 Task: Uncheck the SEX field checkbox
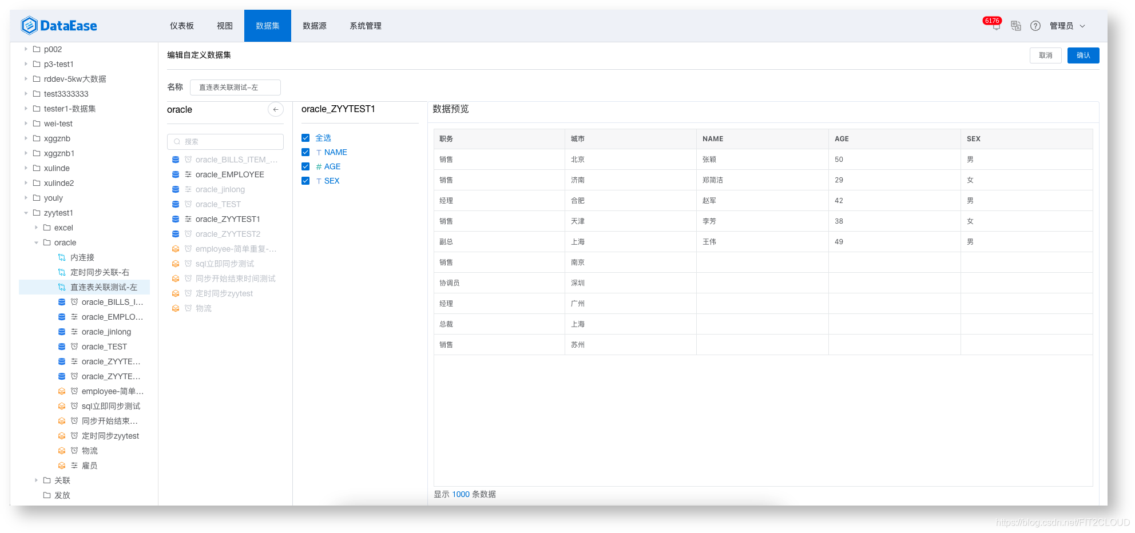(305, 181)
